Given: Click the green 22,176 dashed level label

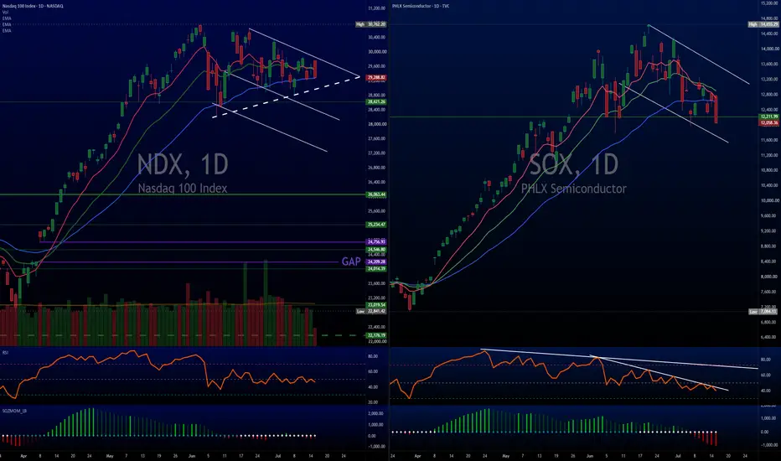Looking at the screenshot, I should [x=376, y=335].
